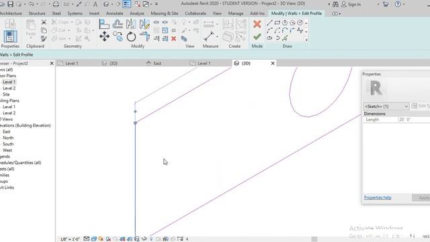Select the Spline draw tool
The height and width of the screenshot is (242, 430).
click(300, 30)
